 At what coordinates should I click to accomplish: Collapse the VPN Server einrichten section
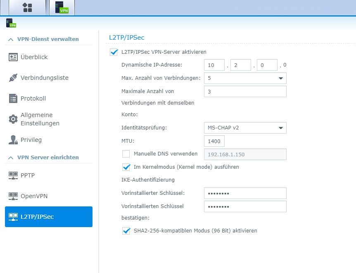coord(10,158)
